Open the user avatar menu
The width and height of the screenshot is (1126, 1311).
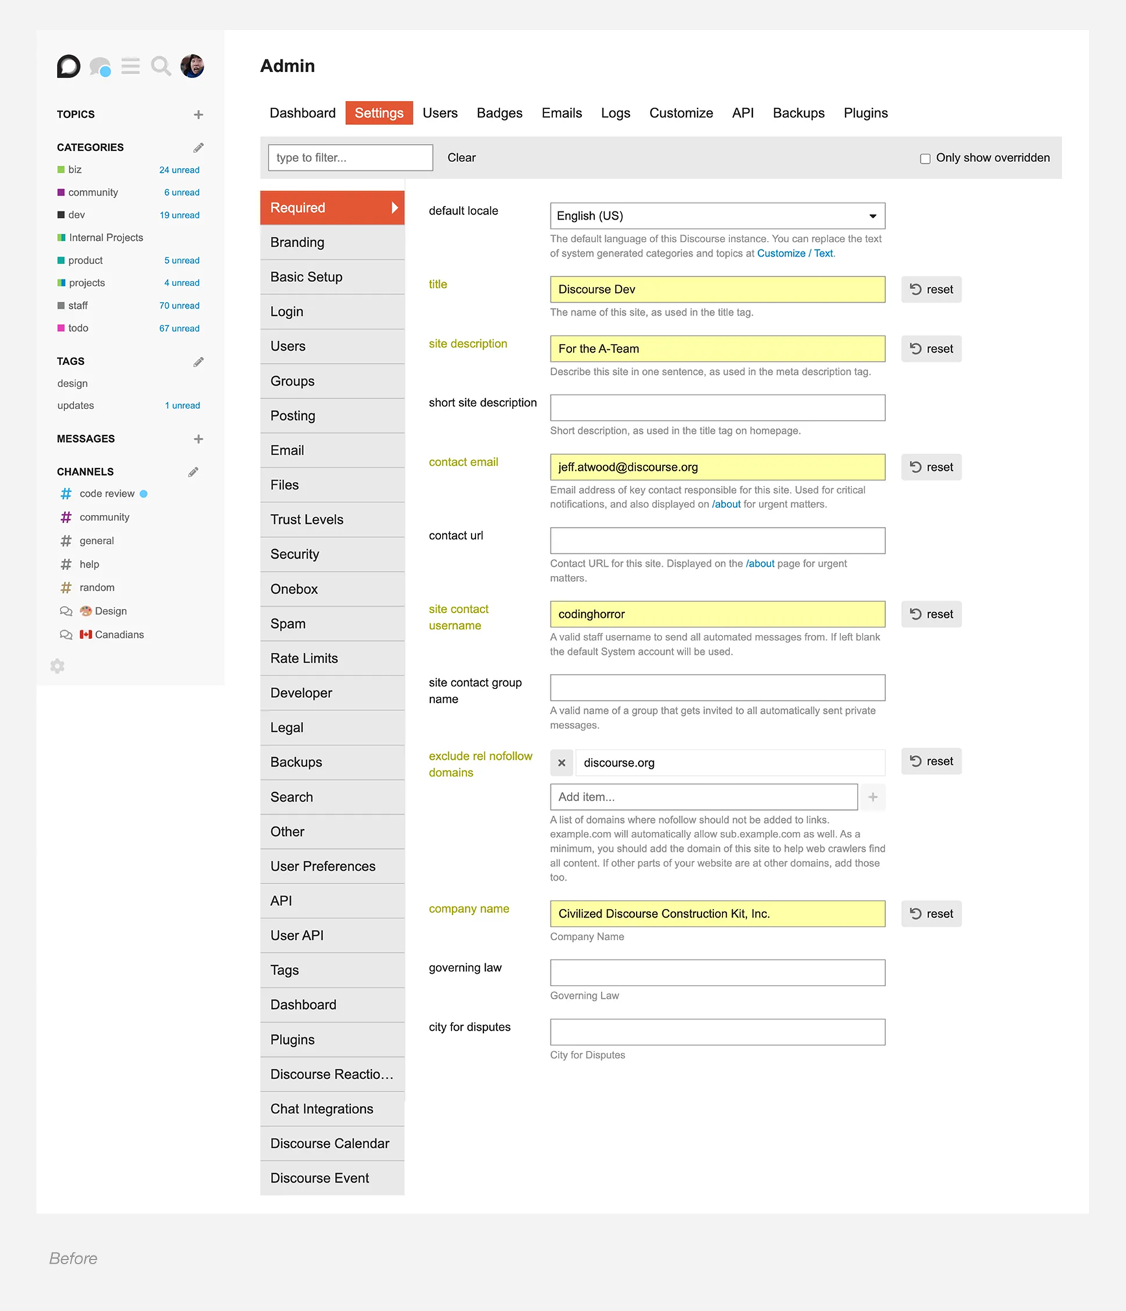click(x=192, y=67)
